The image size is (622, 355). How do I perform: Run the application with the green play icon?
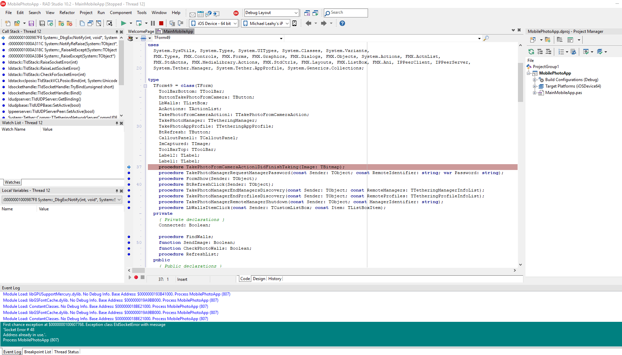(124, 23)
